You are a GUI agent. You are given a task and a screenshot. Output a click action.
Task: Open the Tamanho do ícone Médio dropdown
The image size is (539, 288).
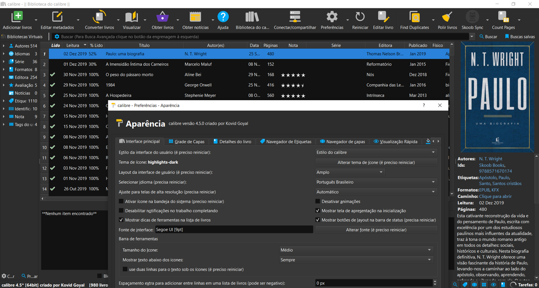click(356, 250)
